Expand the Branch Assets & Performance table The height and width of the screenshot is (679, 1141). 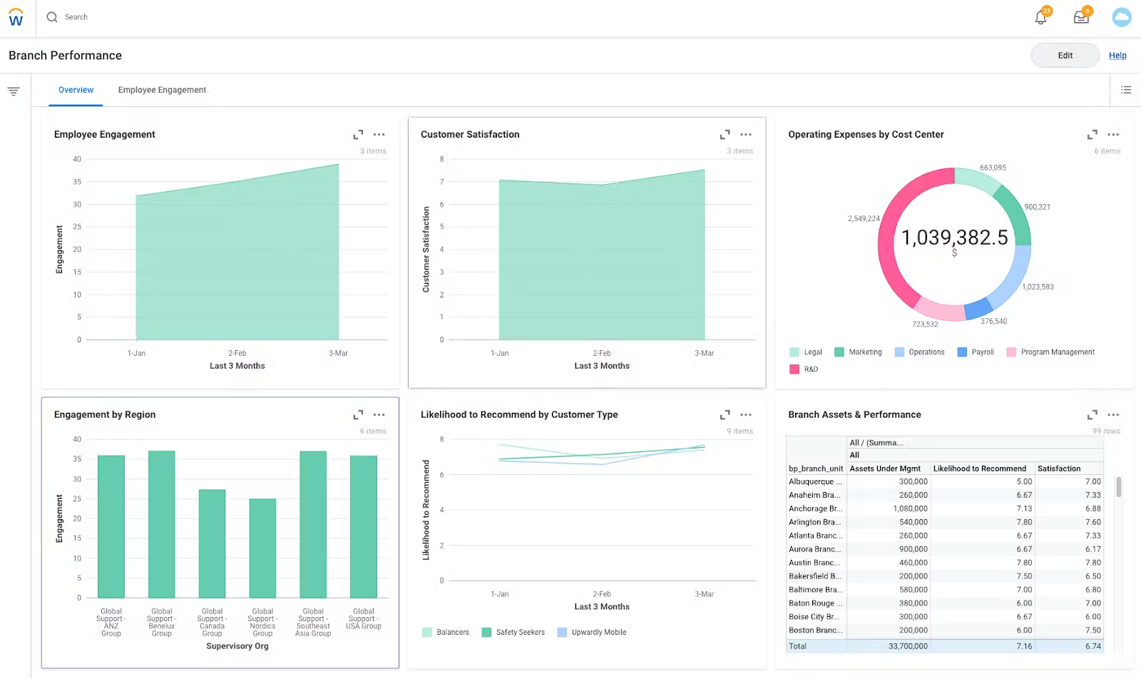[x=1092, y=415]
